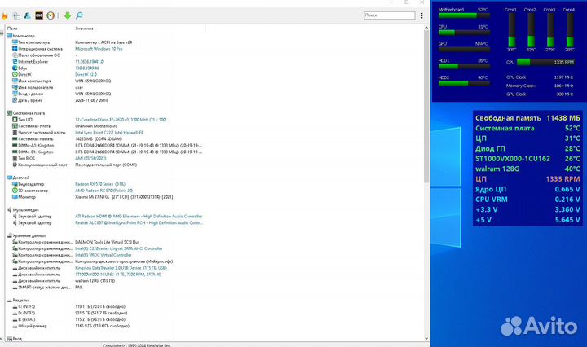
Task: Click the DirectX row icon
Action: tap(15, 73)
